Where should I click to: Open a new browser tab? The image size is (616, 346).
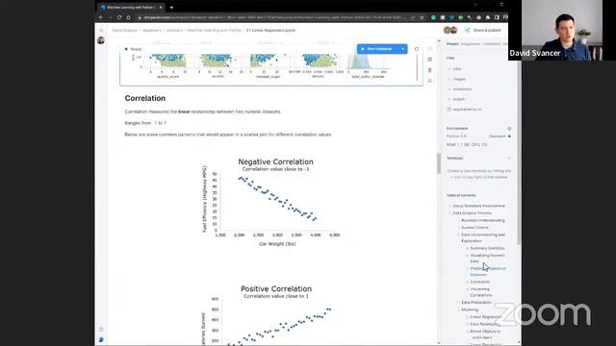coord(171,8)
